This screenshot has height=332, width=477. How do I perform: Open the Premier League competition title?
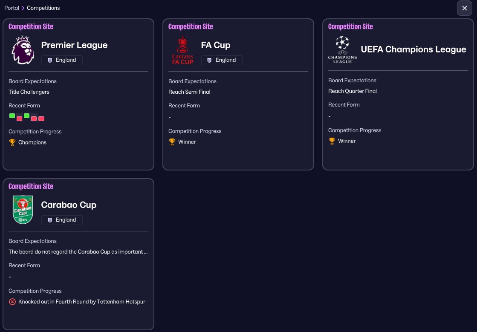pos(74,45)
